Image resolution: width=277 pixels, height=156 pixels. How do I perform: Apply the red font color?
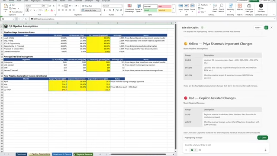52,10
